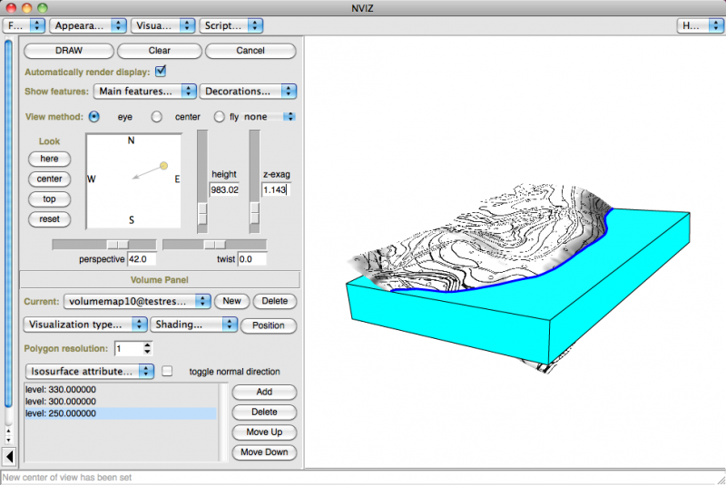Open the Visualization type dropdown
This screenshot has width=726, height=485.
[x=83, y=325]
